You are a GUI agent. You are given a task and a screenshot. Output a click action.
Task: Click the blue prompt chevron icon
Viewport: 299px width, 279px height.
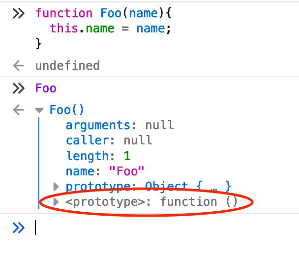tap(19, 227)
